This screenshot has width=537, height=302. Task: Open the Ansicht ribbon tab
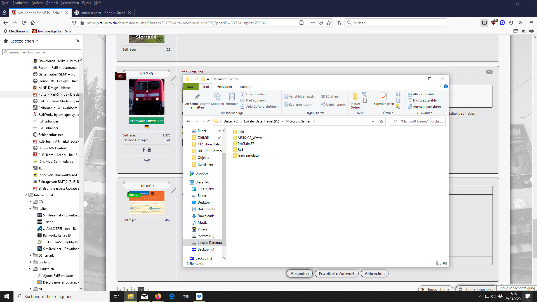245,87
